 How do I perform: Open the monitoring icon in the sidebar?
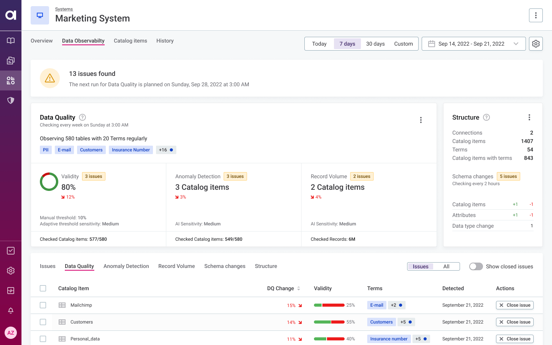point(10,80)
